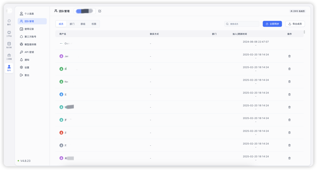
Task: Switch to the 部门 tab
Action: [x=72, y=24]
